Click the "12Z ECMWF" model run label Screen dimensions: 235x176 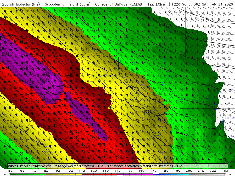coord(157,4)
